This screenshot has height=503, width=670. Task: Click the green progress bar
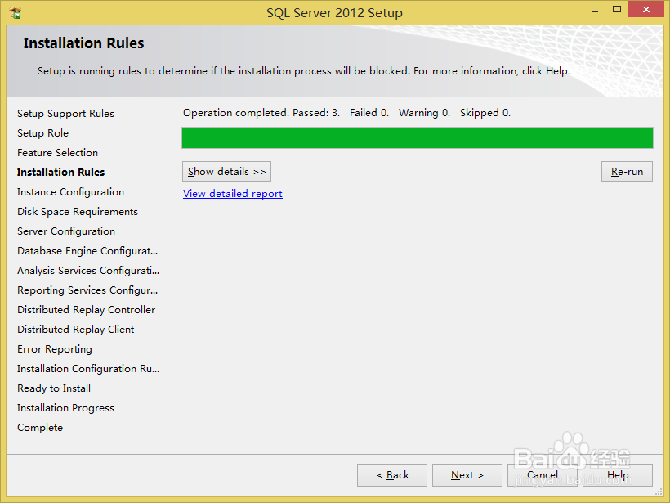click(x=417, y=137)
